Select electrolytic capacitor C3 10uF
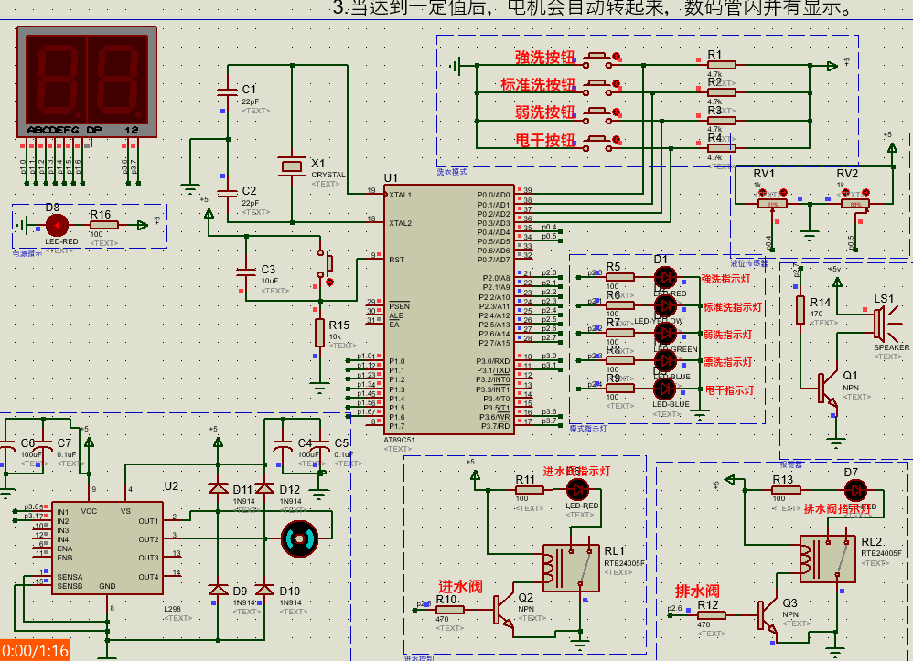Screen dimensions: 913x661 [246, 271]
